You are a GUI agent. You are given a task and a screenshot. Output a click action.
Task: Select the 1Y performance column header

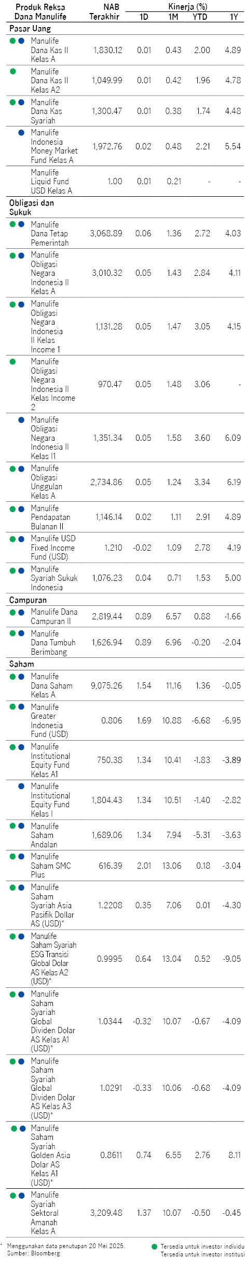coord(234,17)
